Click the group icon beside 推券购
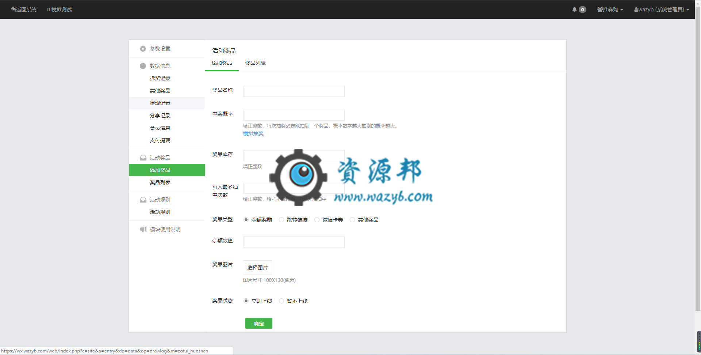Screen dimensions: 701x355 (x=600, y=10)
